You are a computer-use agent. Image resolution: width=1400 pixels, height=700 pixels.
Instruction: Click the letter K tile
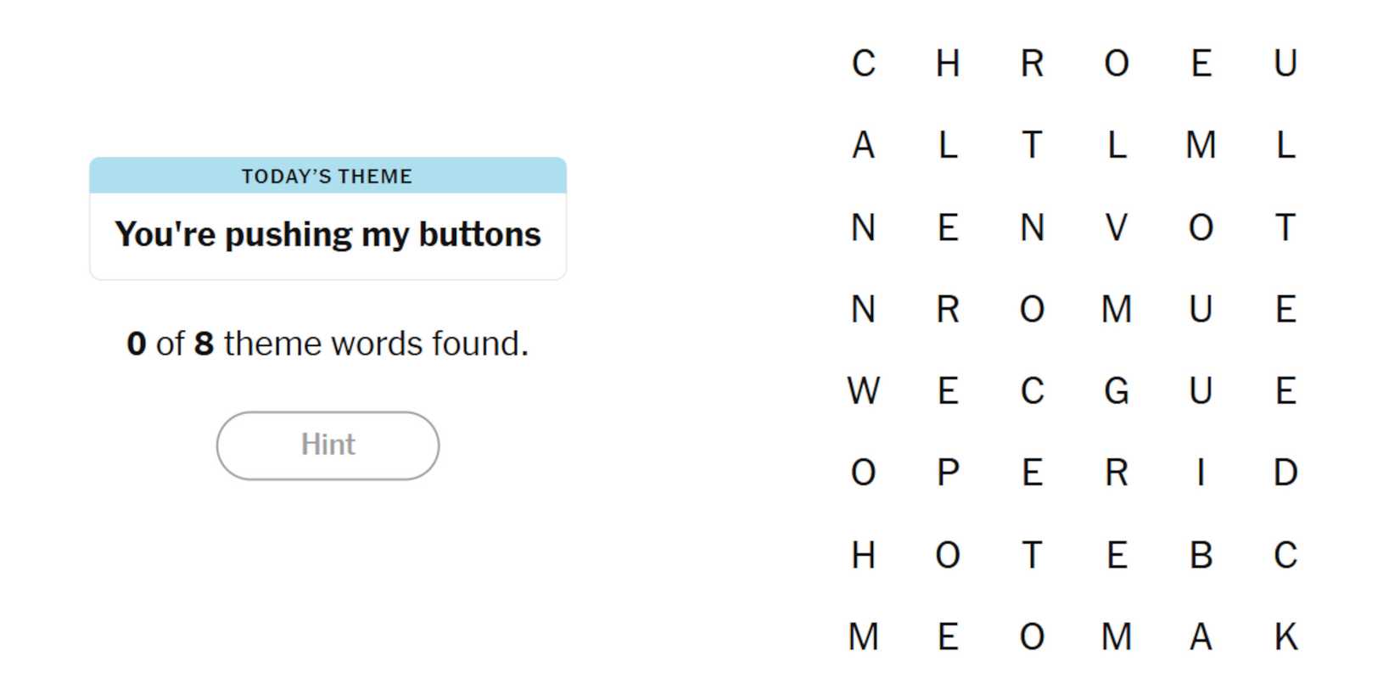(x=1285, y=636)
